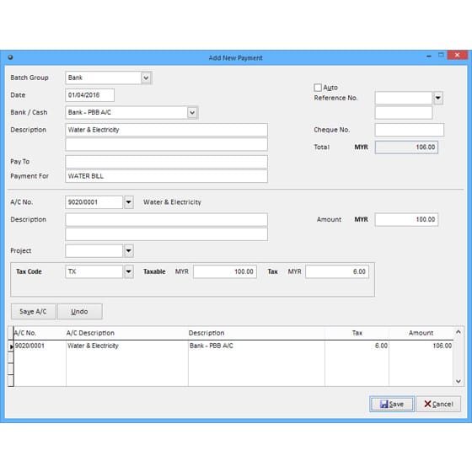This screenshot has width=472, height=472.
Task: Open the Batch Group dropdown
Action: (x=146, y=78)
